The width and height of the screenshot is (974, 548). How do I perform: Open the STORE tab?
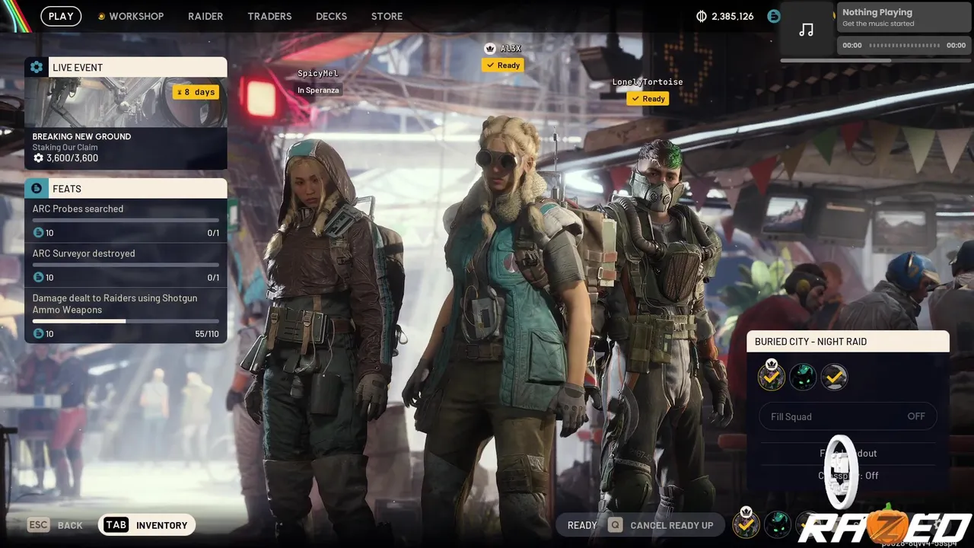387,16
